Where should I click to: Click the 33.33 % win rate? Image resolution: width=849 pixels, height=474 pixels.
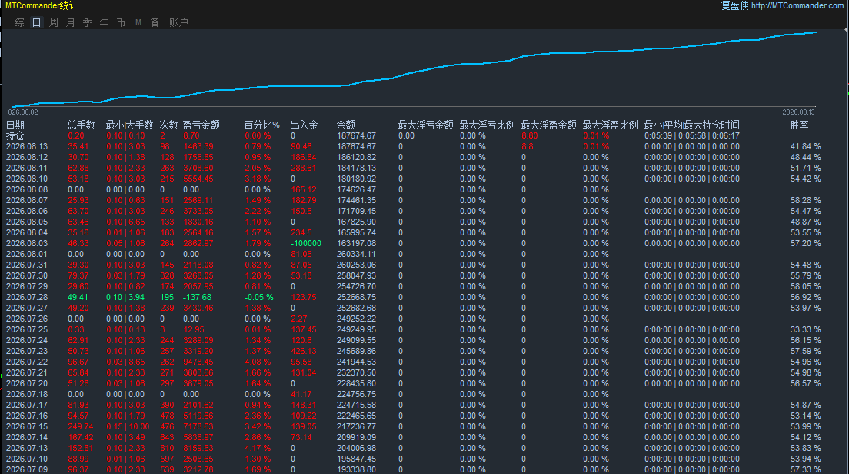tap(806, 329)
